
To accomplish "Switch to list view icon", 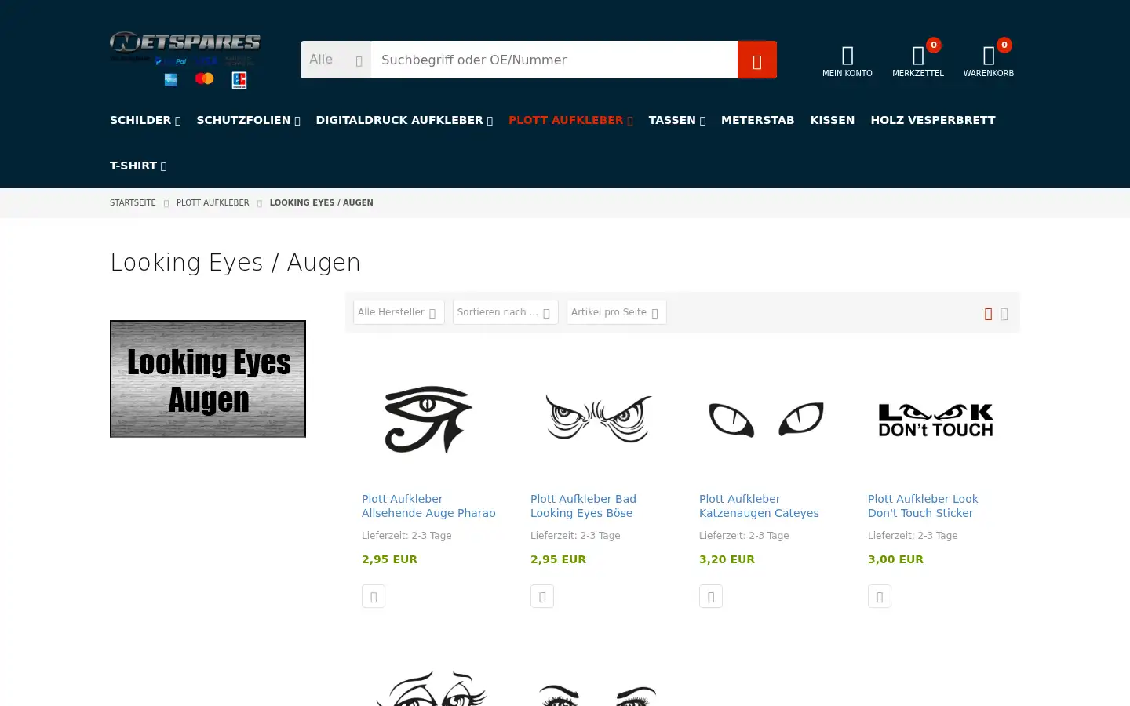I will pyautogui.click(x=1004, y=314).
